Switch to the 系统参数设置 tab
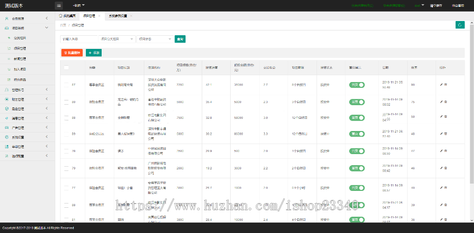Screen dimensions: 474x233 118,16
